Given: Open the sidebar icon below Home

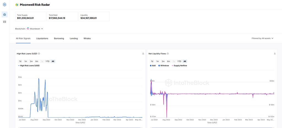Looking at the screenshot, I should tap(4, 22).
